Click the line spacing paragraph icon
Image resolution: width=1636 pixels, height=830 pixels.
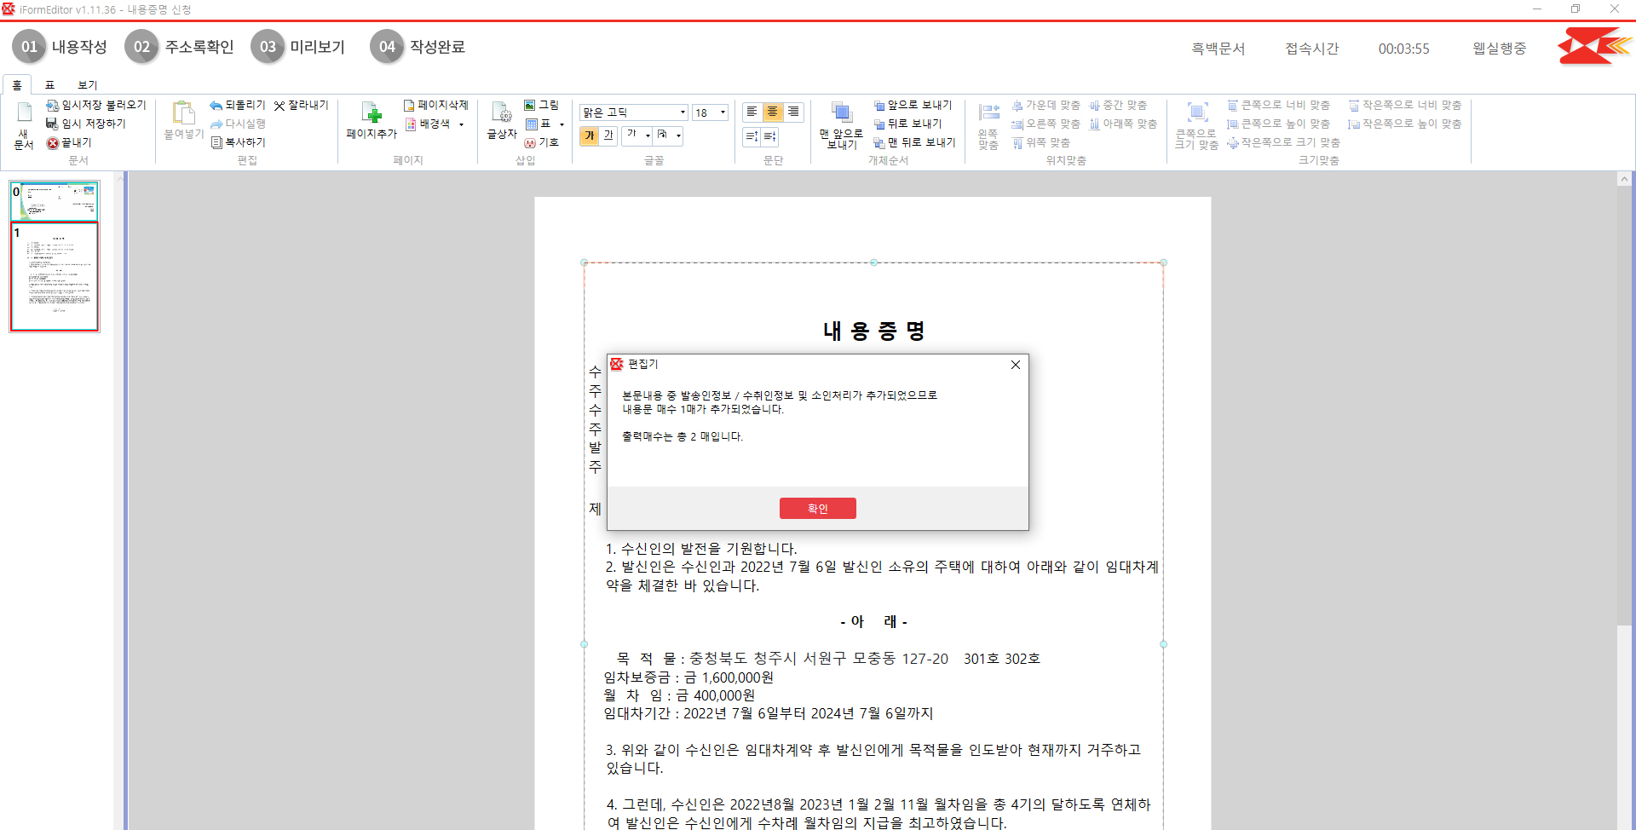click(x=752, y=136)
